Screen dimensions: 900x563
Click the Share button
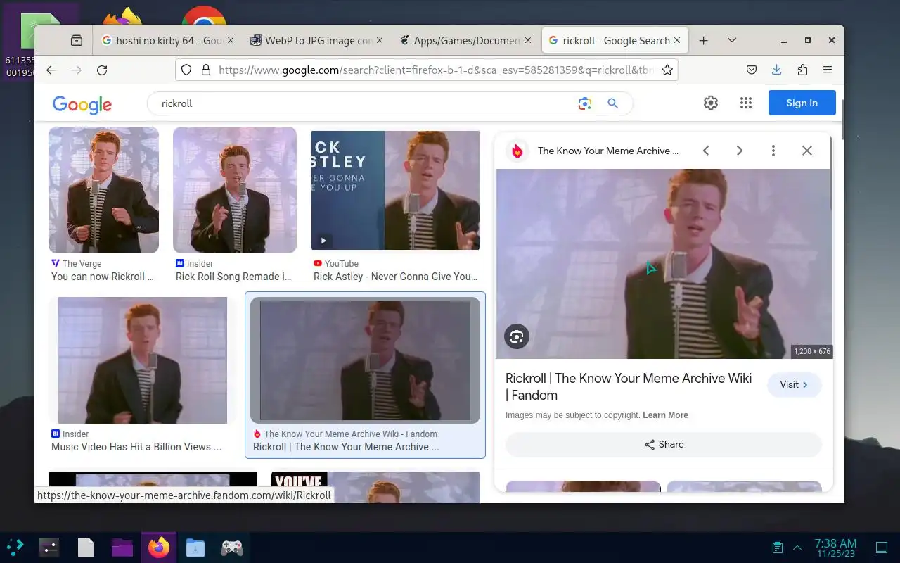pyautogui.click(x=664, y=444)
